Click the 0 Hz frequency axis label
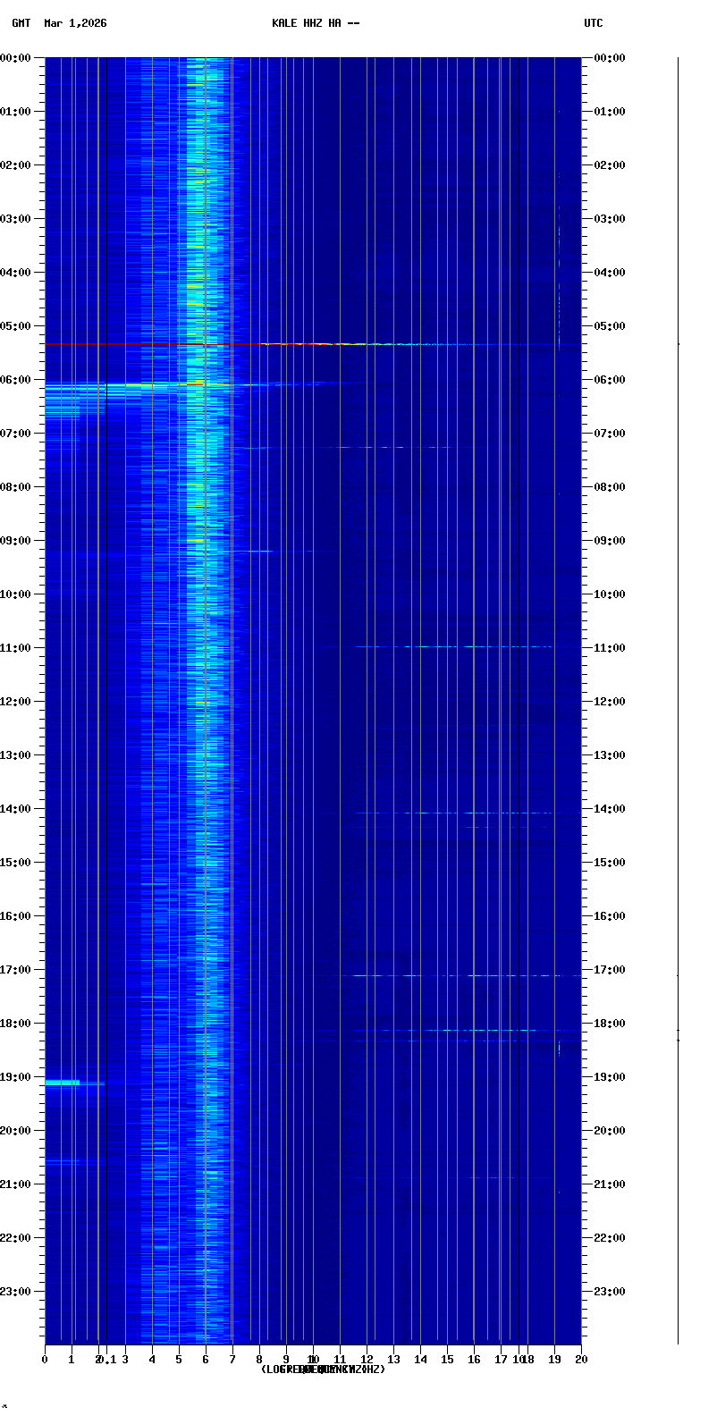This screenshot has height=1416, width=717. point(45,1360)
